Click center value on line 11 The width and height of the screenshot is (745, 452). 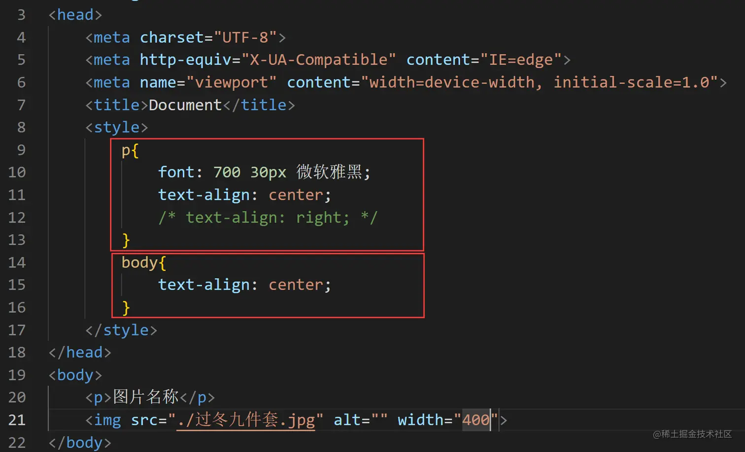click(296, 195)
